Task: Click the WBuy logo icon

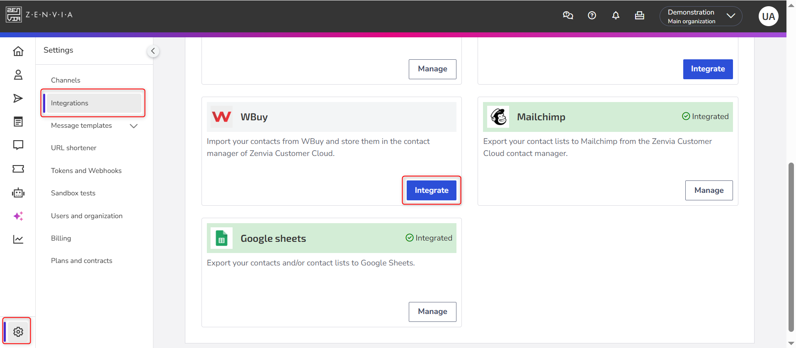Action: 221,117
